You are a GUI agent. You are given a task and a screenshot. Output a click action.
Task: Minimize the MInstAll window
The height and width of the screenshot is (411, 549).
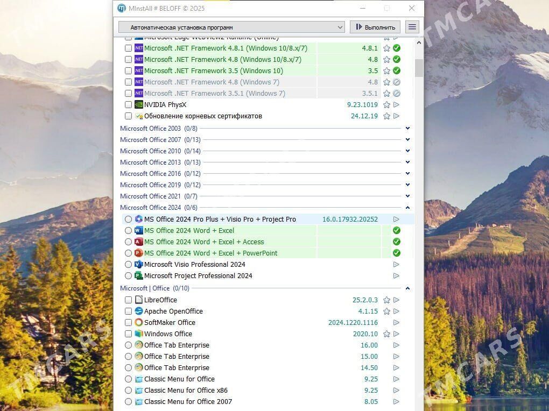(x=363, y=8)
